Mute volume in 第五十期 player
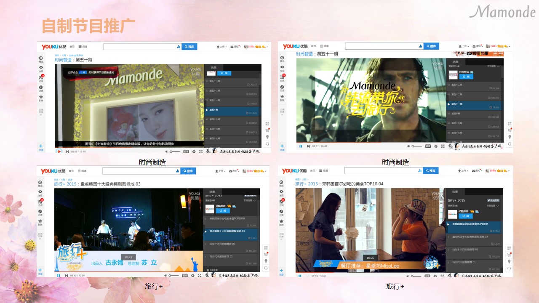The width and height of the screenshot is (539, 303). (x=166, y=151)
